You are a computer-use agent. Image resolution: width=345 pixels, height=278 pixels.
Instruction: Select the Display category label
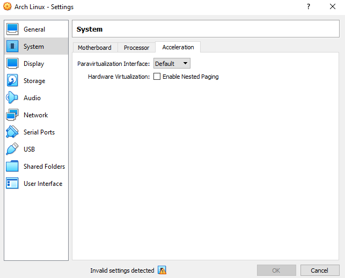34,63
